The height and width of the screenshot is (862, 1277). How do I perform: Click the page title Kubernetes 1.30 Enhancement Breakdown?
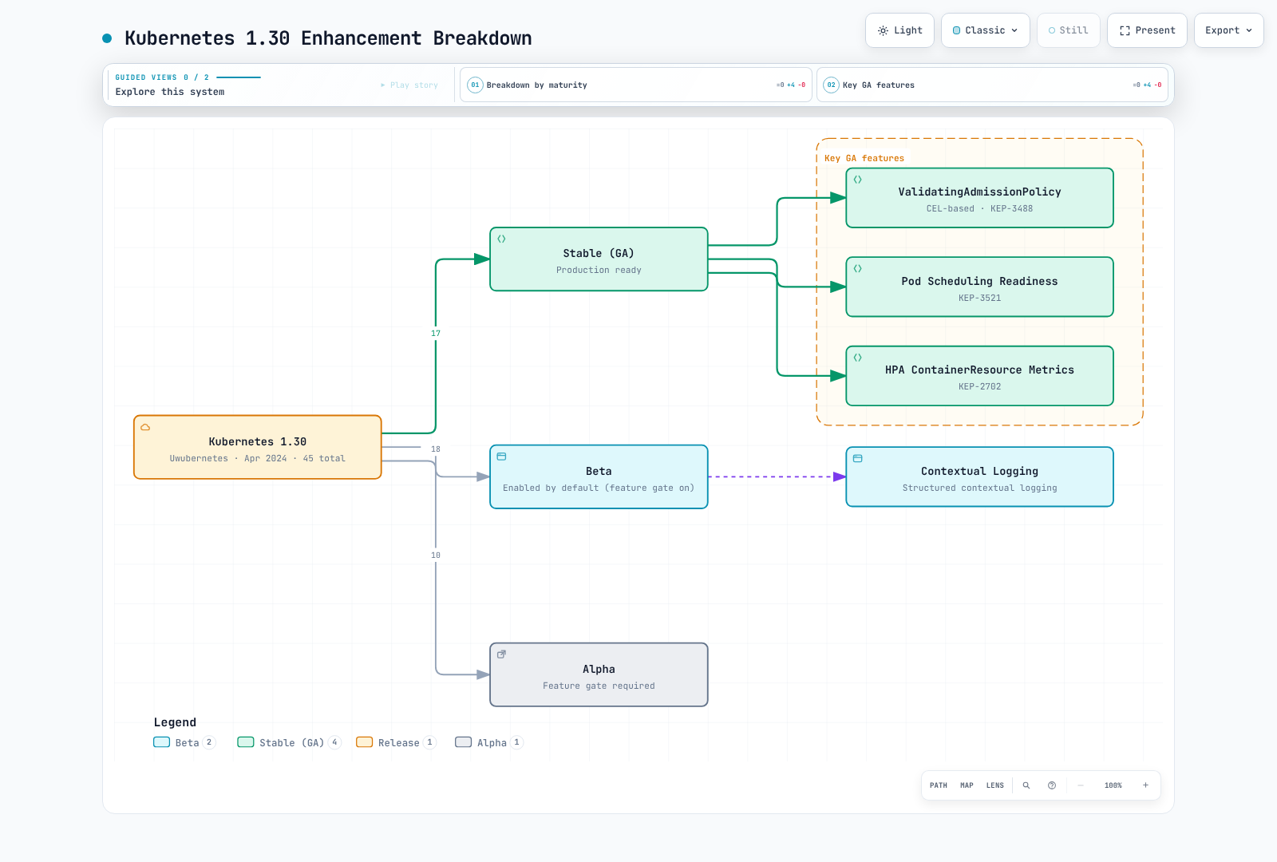(x=328, y=38)
